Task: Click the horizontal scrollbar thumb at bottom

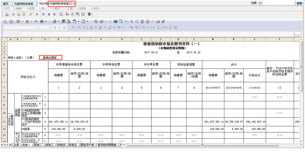Action: [x=202, y=145]
